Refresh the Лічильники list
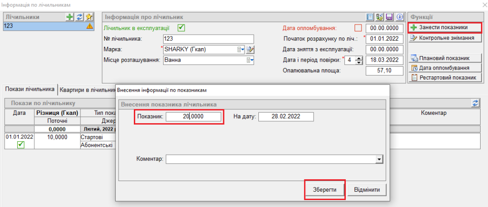This screenshot has height=207, width=488. [79, 17]
